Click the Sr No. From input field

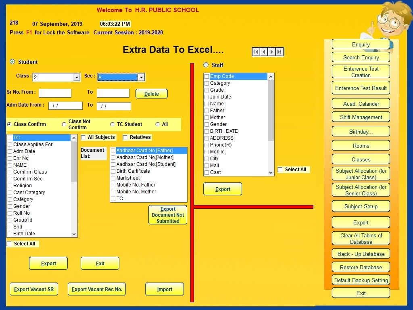pyautogui.click(x=55, y=93)
